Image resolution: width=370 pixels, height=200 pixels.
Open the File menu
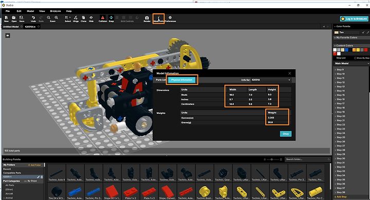[8, 11]
